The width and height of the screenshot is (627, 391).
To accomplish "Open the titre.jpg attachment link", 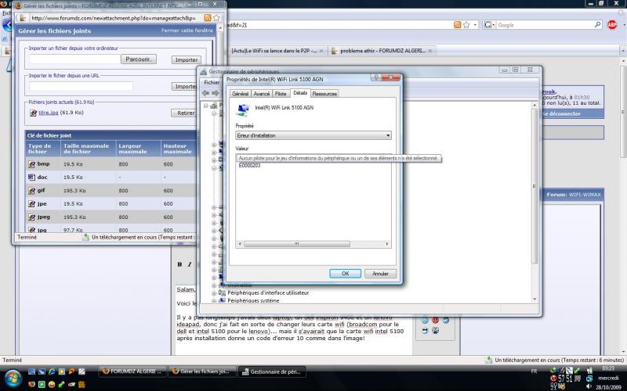I will [49, 113].
